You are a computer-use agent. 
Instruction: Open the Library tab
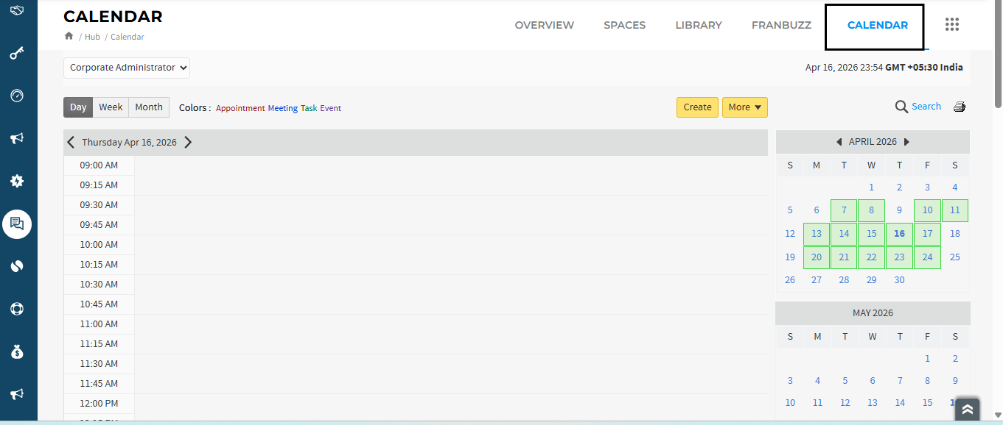[x=698, y=25]
